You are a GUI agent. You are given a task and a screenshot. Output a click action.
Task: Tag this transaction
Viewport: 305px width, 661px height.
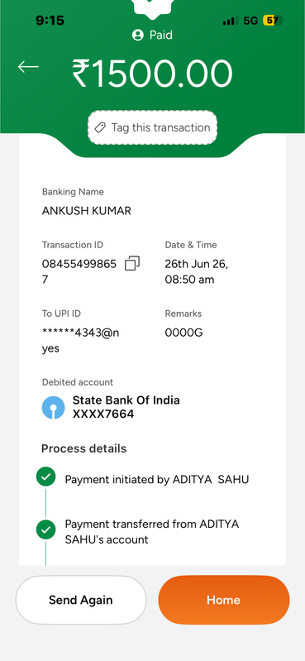tap(152, 127)
